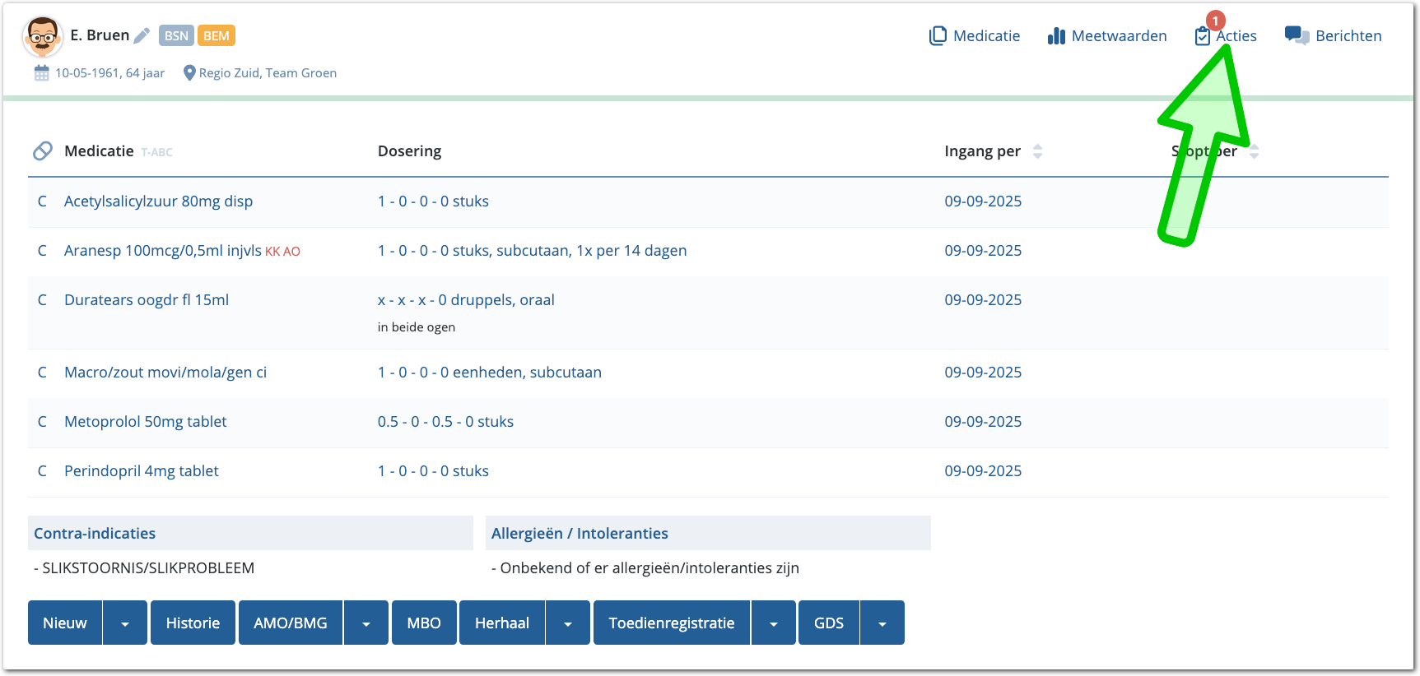Open the Meetwaarden tab
Screen dimensions: 1420x676
tap(1107, 36)
